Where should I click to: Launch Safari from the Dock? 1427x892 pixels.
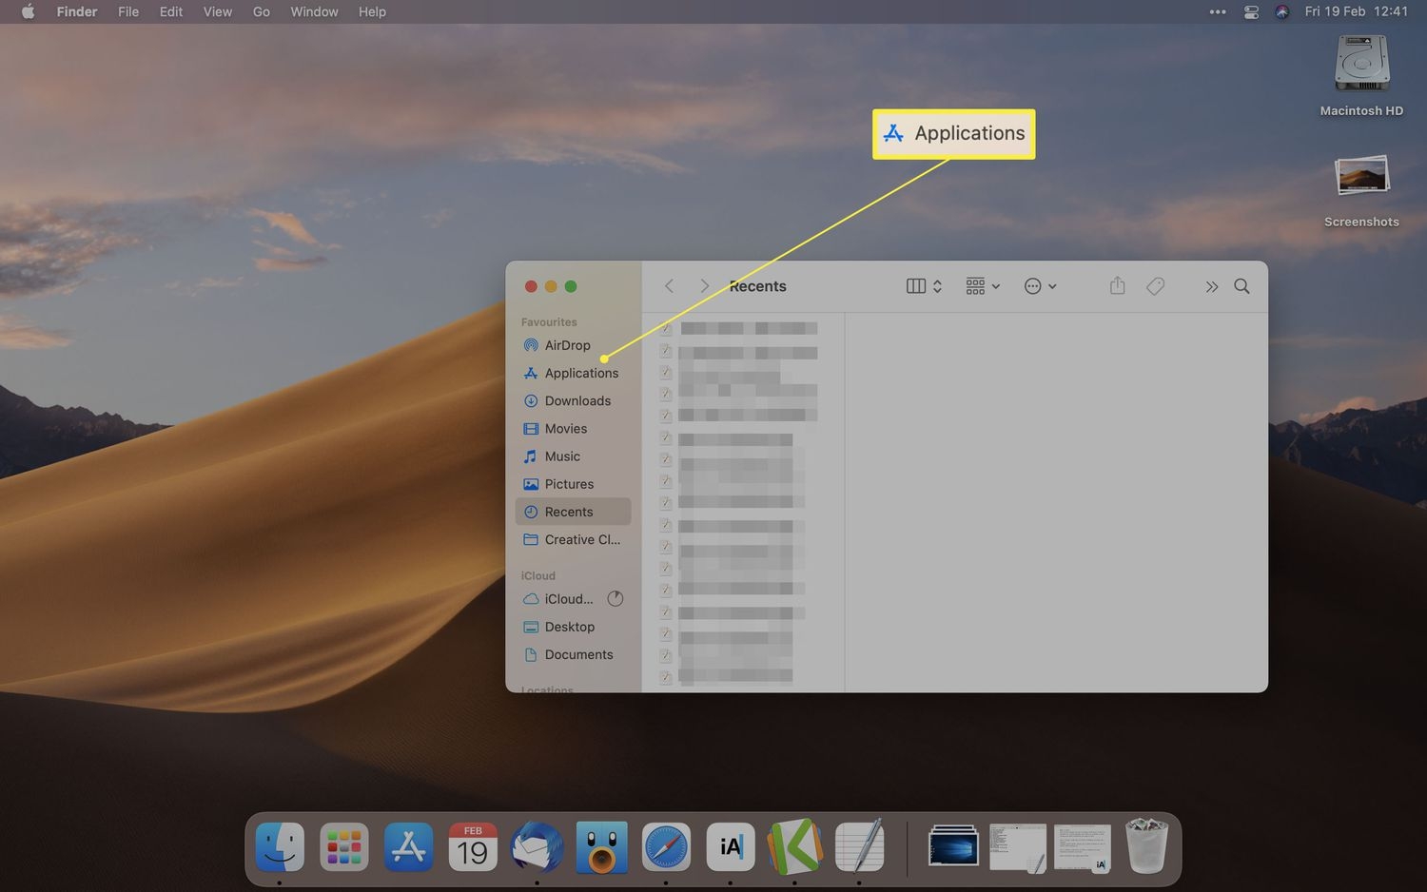pyautogui.click(x=666, y=846)
